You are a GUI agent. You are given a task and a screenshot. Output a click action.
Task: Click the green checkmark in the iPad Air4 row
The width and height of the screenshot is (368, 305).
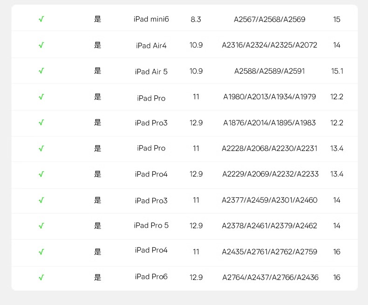pos(41,45)
